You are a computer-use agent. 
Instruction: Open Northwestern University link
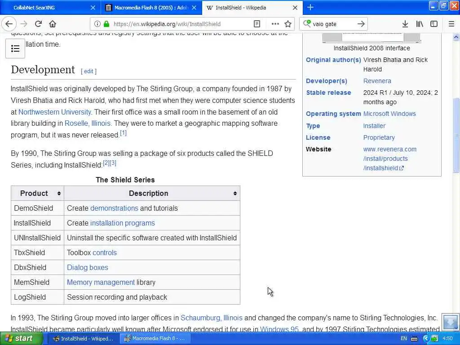click(54, 112)
